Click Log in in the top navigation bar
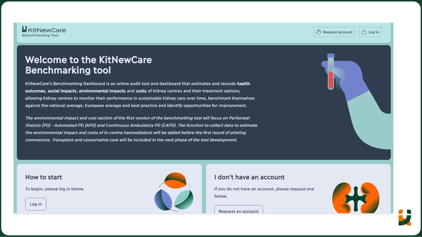The image size is (422, 237). coord(370,32)
